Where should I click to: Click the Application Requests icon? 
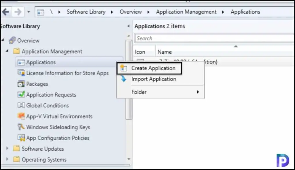point(21,94)
